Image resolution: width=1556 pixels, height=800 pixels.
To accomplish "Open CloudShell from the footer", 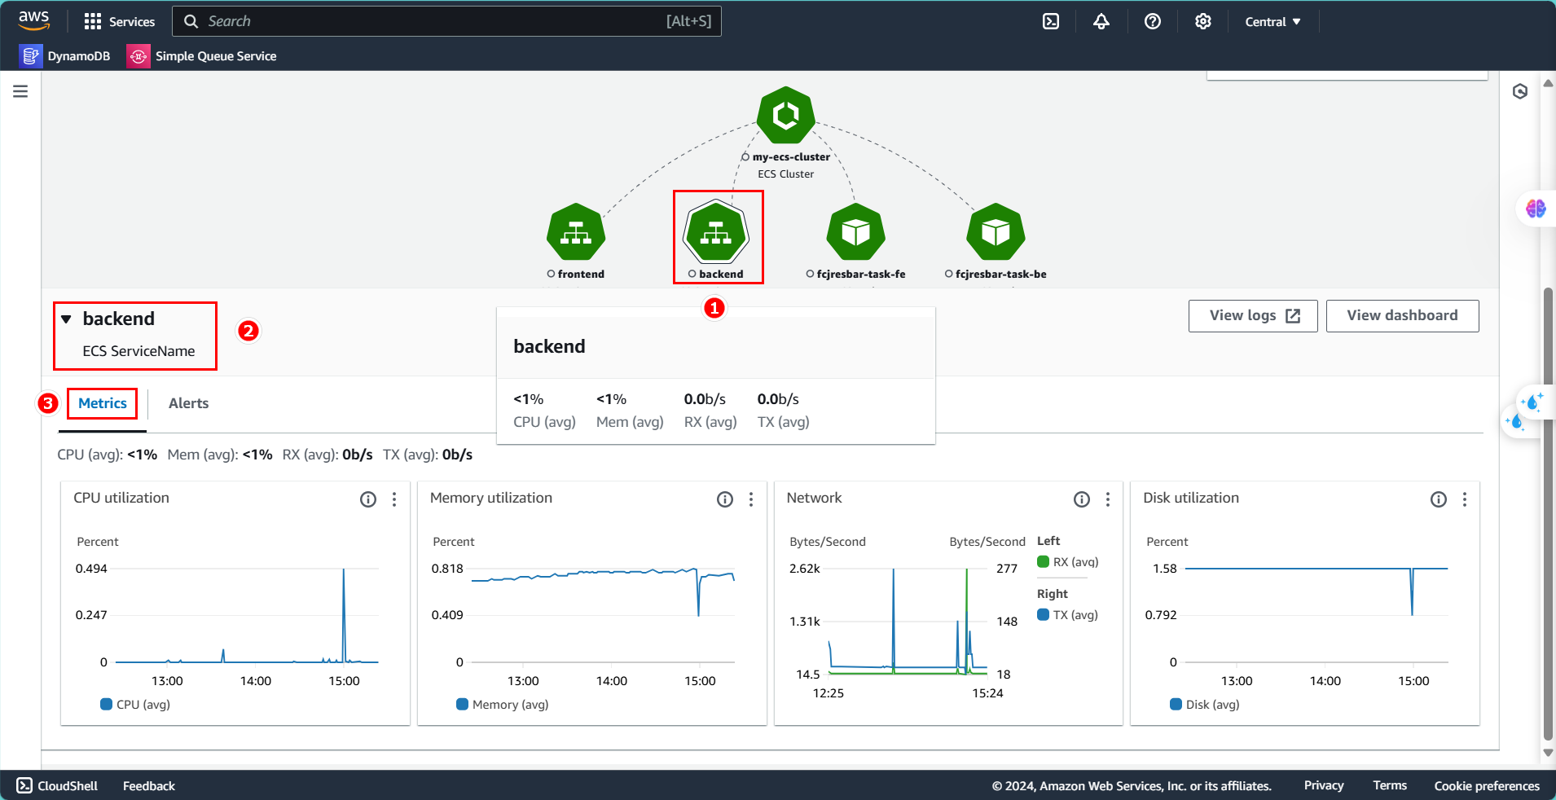I will pyautogui.click(x=57, y=785).
